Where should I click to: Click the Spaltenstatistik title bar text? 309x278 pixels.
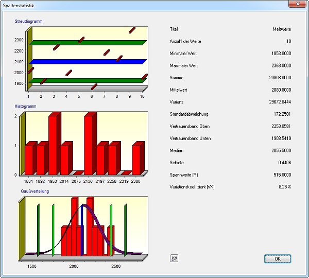[x=19, y=4]
